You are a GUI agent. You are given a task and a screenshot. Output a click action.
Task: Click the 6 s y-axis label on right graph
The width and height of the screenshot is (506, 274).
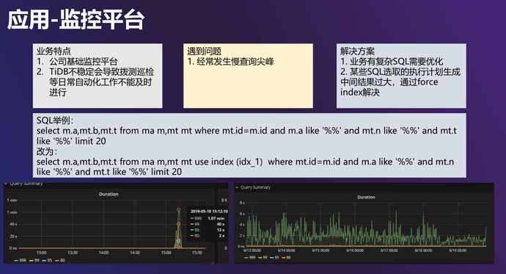tap(242, 214)
